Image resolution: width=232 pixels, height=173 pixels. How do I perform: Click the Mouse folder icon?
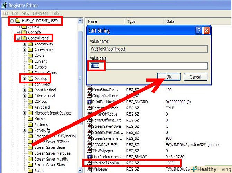tap(30, 119)
